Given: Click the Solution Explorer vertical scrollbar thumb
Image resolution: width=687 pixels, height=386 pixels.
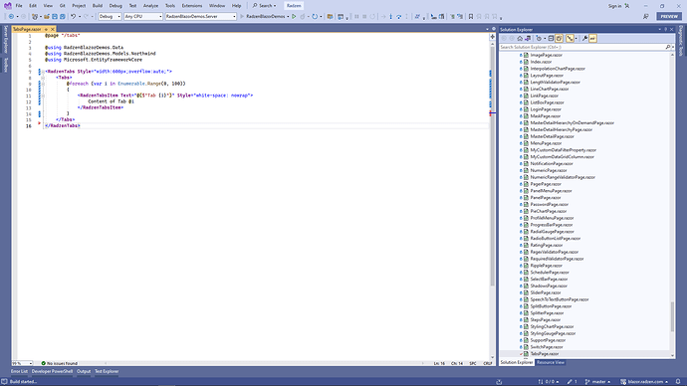Looking at the screenshot, I should tap(672, 316).
